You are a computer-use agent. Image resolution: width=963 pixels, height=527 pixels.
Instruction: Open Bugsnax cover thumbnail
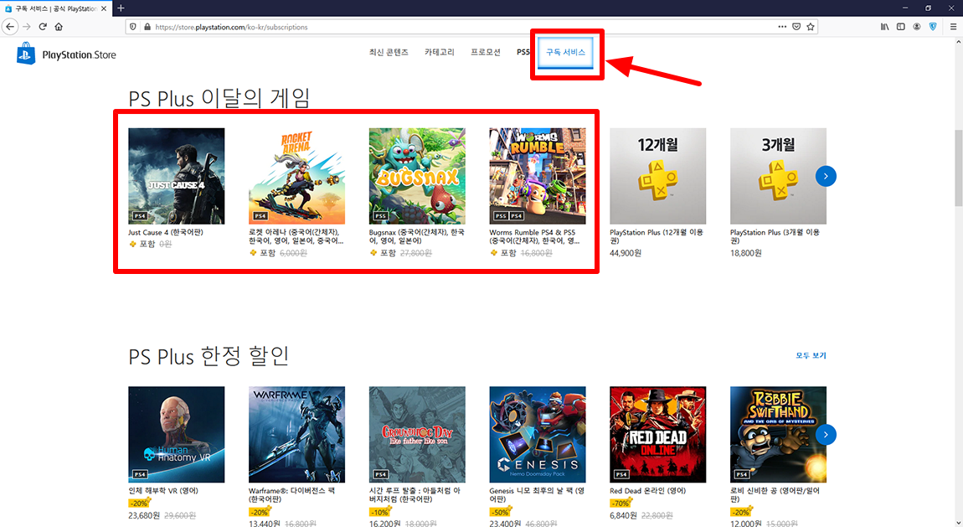coord(417,176)
